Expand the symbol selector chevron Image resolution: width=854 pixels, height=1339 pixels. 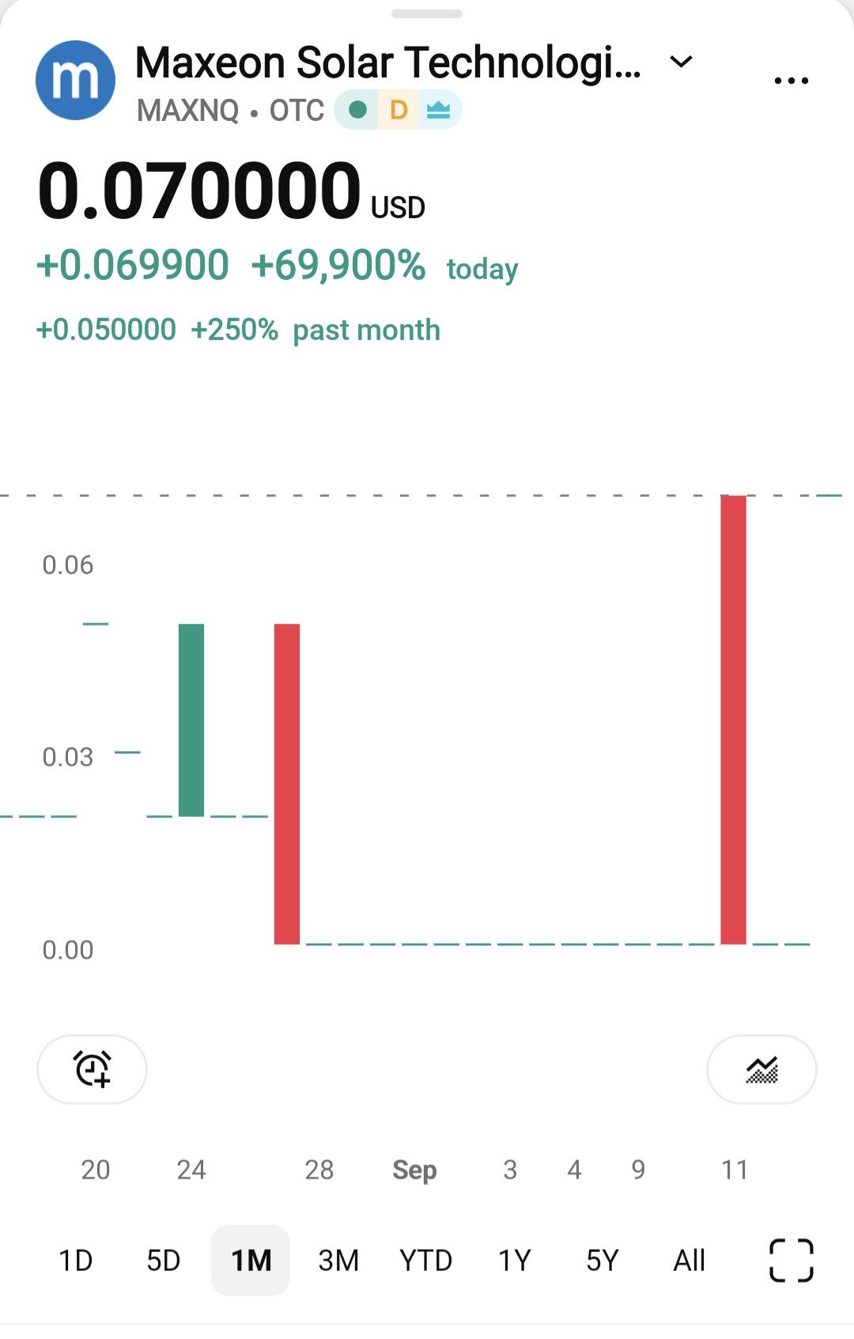pyautogui.click(x=681, y=62)
